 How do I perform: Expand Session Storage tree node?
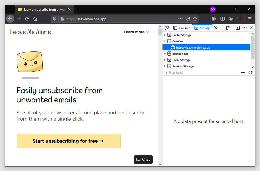coord(165,66)
